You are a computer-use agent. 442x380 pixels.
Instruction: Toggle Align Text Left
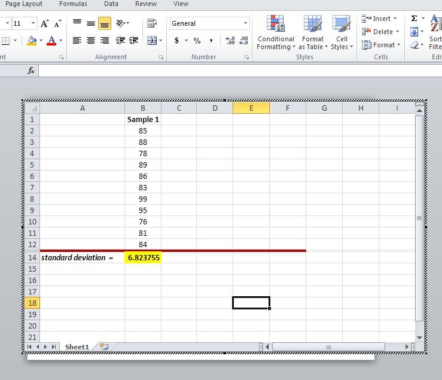coord(77,41)
